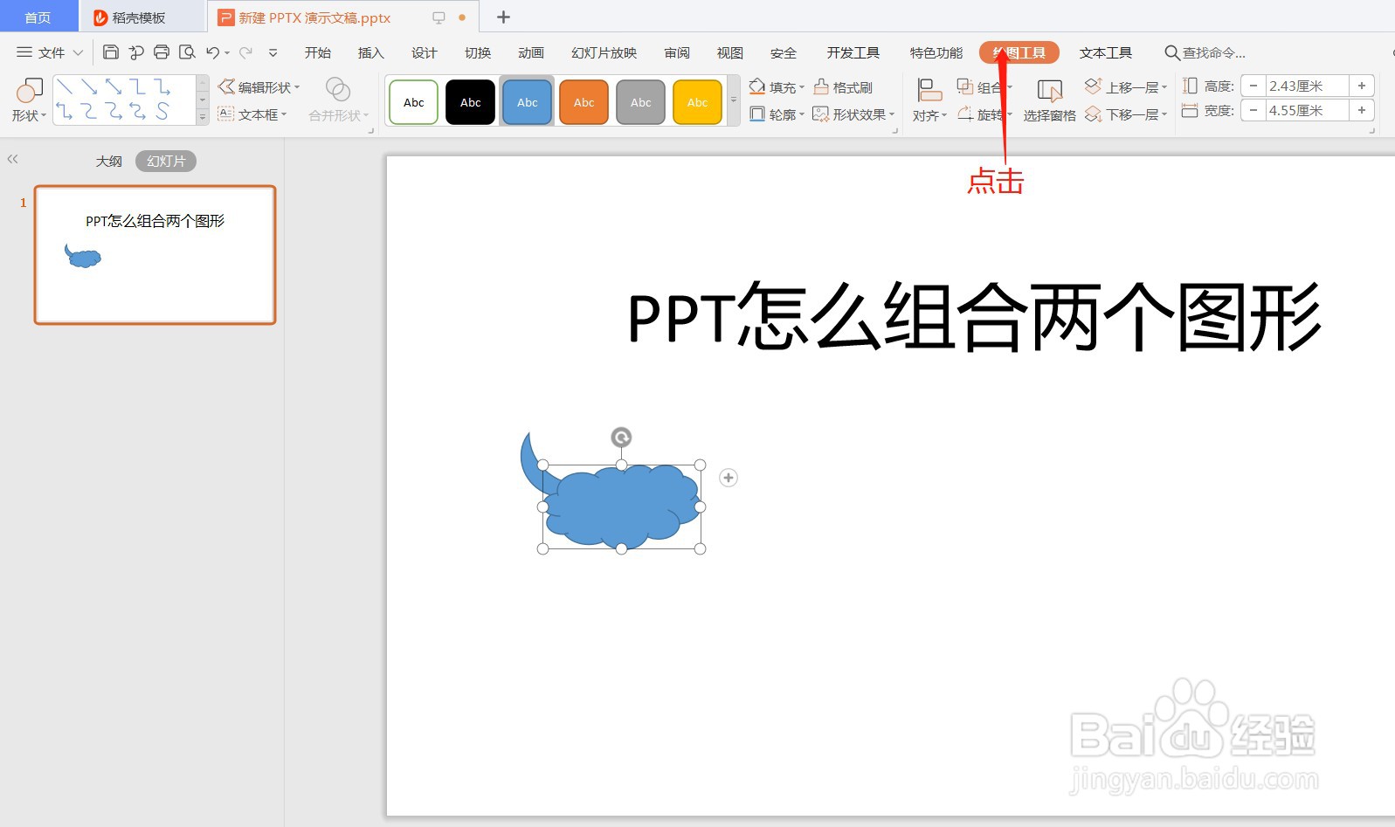Apply the black Abc shape style

pos(471,102)
